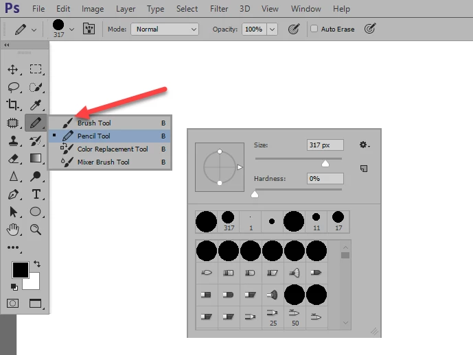The width and height of the screenshot is (473, 355).
Task: Toggle Quick Mask mode
Action: point(12,303)
